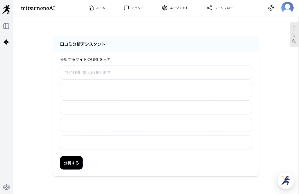Click the chat bubble icon in navigation
Viewport: 299px width, 194px height.
click(x=126, y=8)
